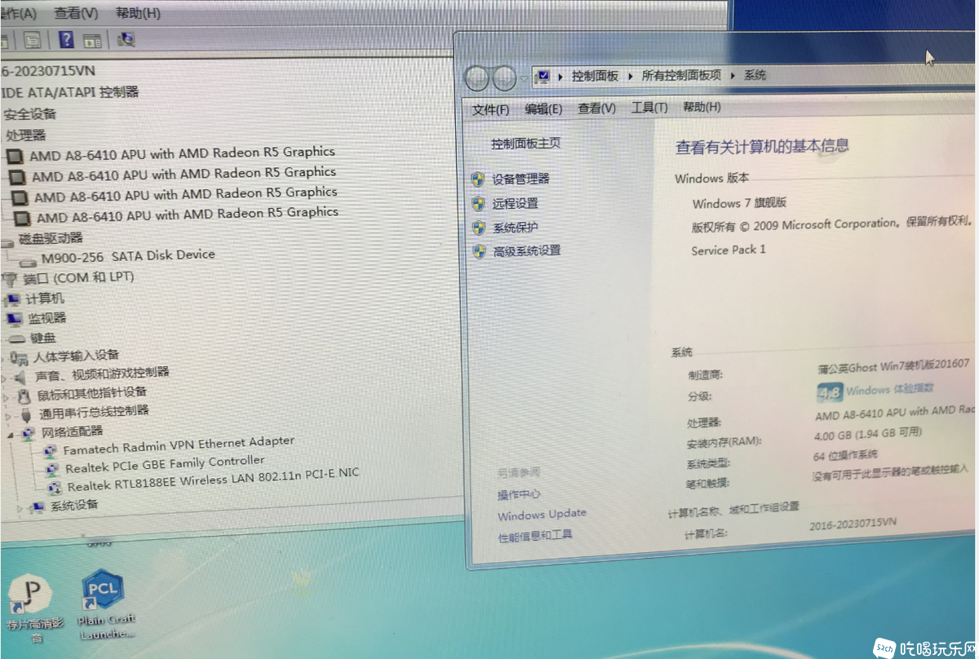
Task: Expand the 系统设备 tree node
Action: [20, 509]
